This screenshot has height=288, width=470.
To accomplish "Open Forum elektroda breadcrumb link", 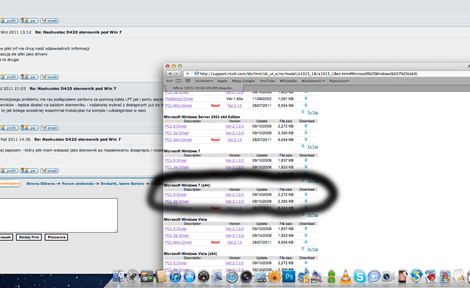I will coord(78,184).
